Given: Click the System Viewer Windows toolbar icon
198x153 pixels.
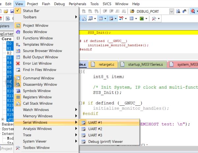Looking at the screenshot, I should click(x=142, y=18).
